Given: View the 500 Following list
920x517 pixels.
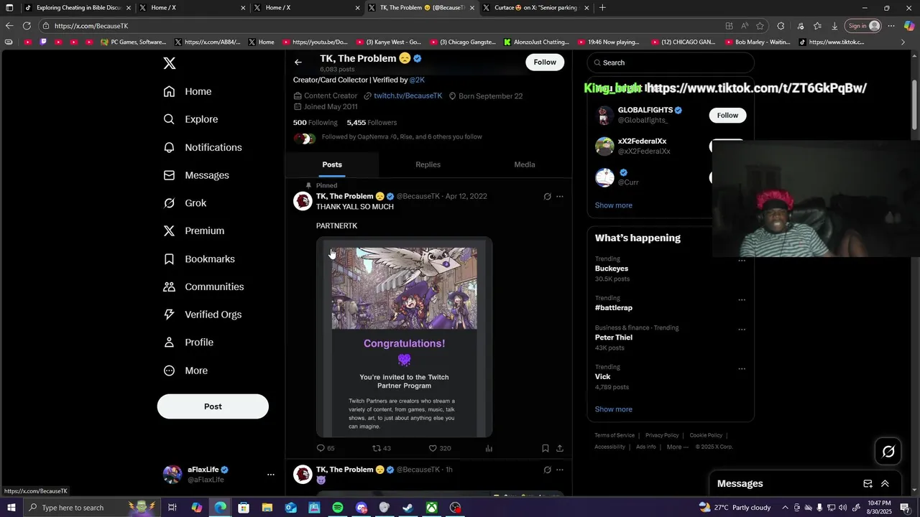Looking at the screenshot, I should [x=315, y=123].
